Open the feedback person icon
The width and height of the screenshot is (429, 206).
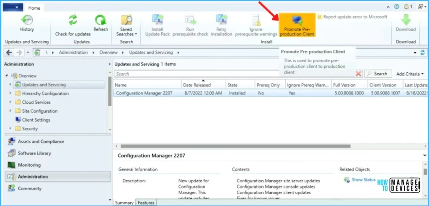point(421,7)
